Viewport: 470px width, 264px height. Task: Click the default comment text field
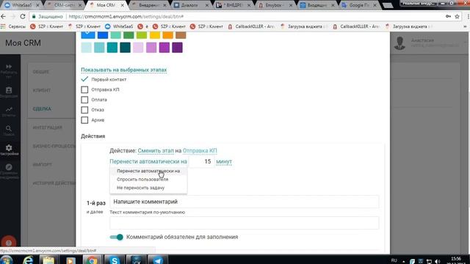(245, 223)
